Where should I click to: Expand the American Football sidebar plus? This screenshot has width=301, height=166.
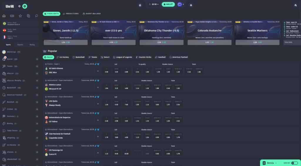tap(37, 95)
